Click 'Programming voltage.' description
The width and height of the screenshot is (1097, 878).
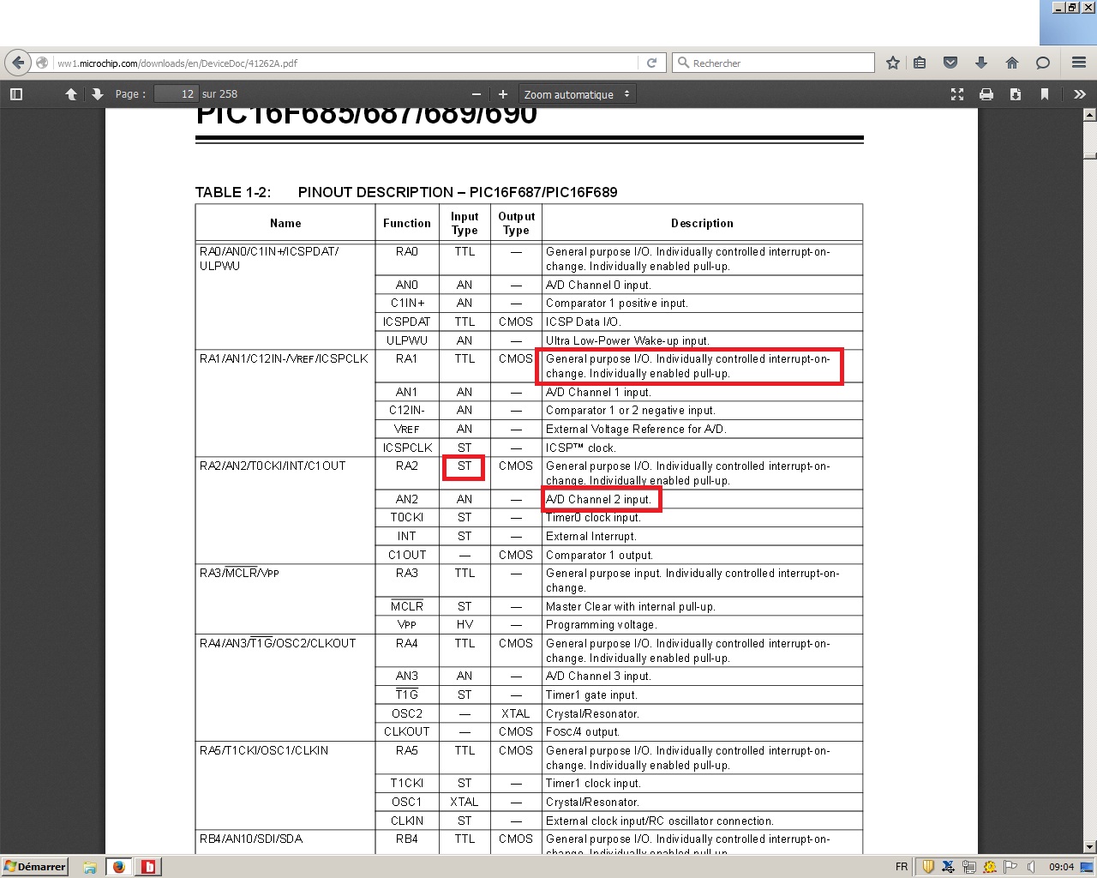[602, 625]
